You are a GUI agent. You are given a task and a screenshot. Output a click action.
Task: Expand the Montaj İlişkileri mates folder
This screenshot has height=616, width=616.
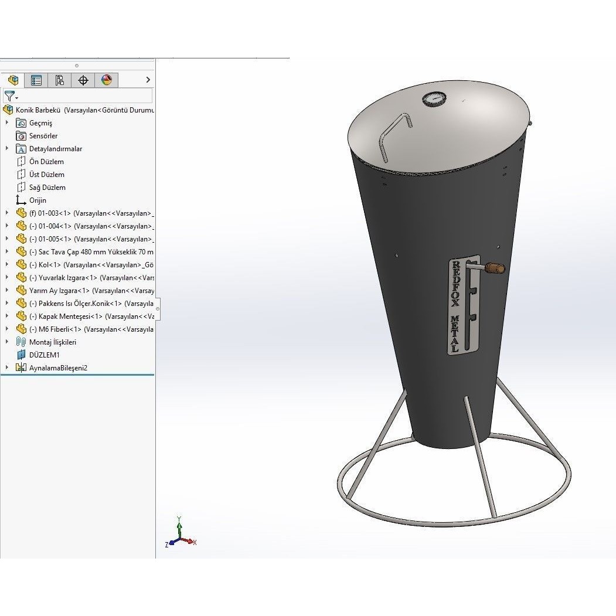coord(6,342)
